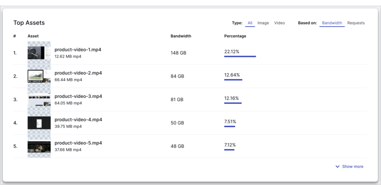381x190 pixels.
Task: Expand the list with Show more
Action: 350,167
